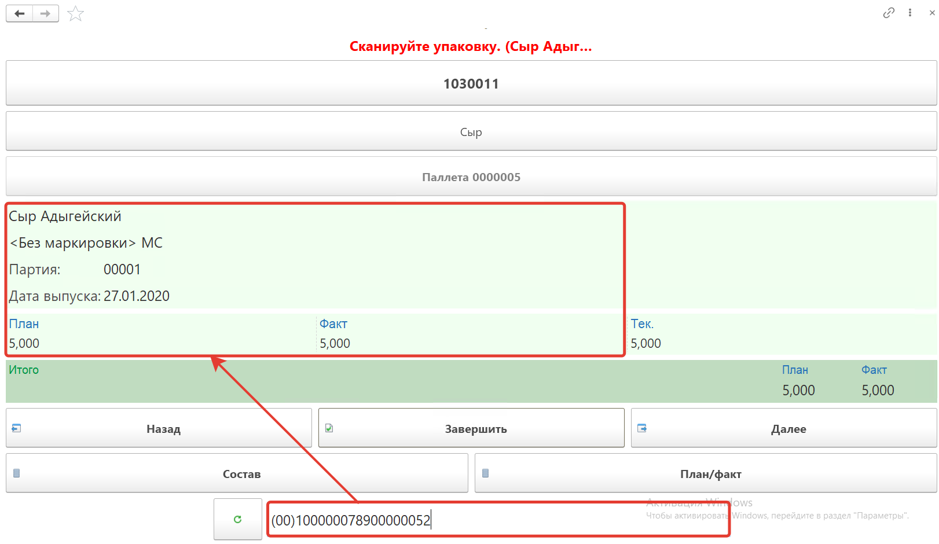The width and height of the screenshot is (939, 544).
Task: Click the Сыр category button
Action: [x=471, y=132]
